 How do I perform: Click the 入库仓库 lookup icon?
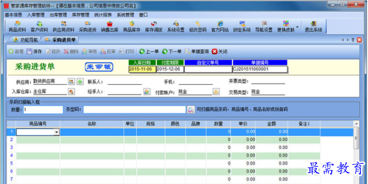coord(71,92)
